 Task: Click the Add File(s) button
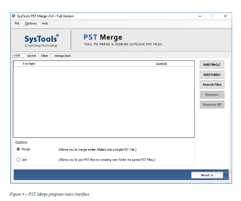pos(212,64)
